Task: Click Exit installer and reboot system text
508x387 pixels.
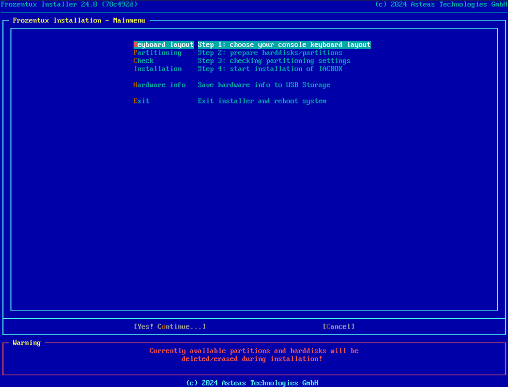Action: tap(262, 101)
